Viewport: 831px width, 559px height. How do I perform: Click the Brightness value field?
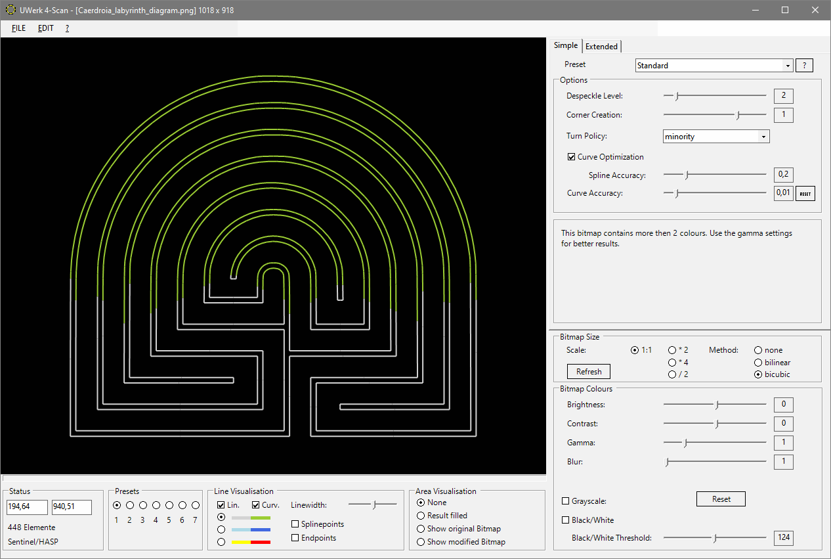(x=783, y=405)
